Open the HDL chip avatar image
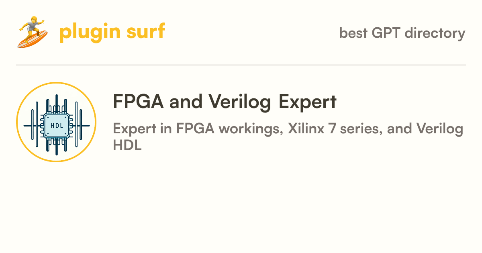The height and width of the screenshot is (253, 482). point(56,122)
